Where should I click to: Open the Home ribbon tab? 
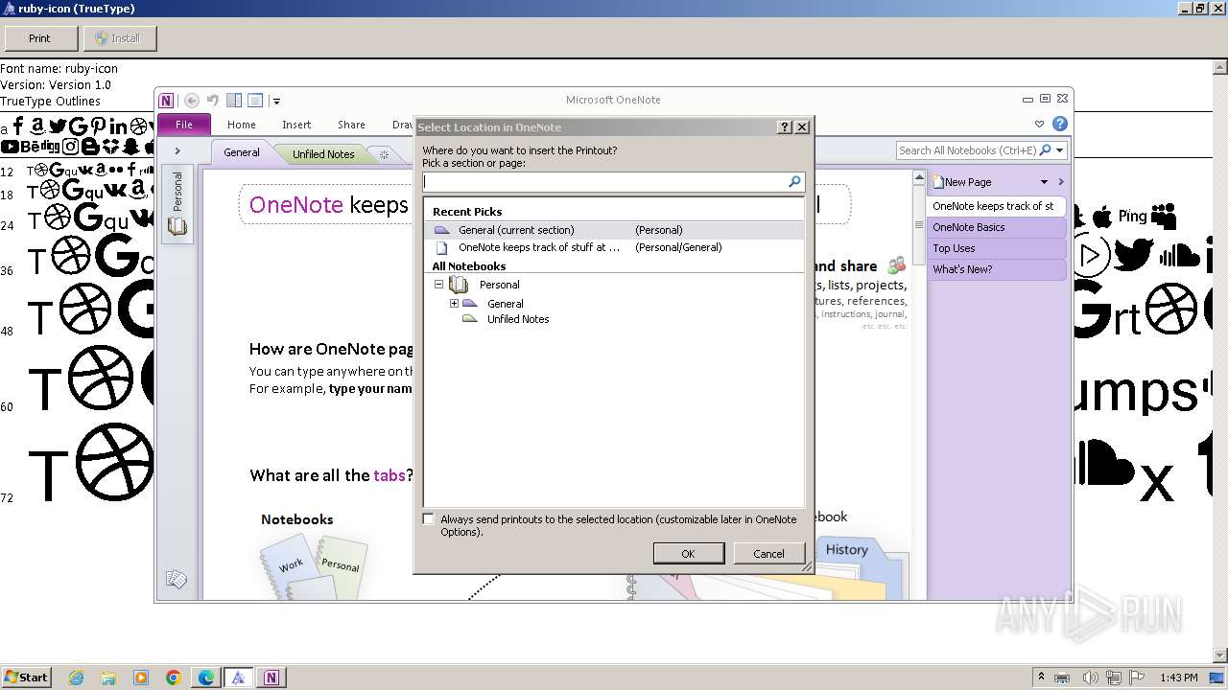coord(241,125)
